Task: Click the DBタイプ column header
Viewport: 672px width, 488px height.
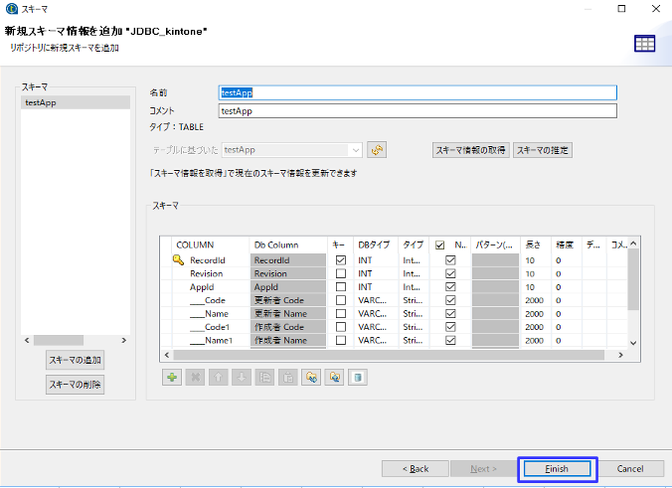Action: tap(376, 244)
